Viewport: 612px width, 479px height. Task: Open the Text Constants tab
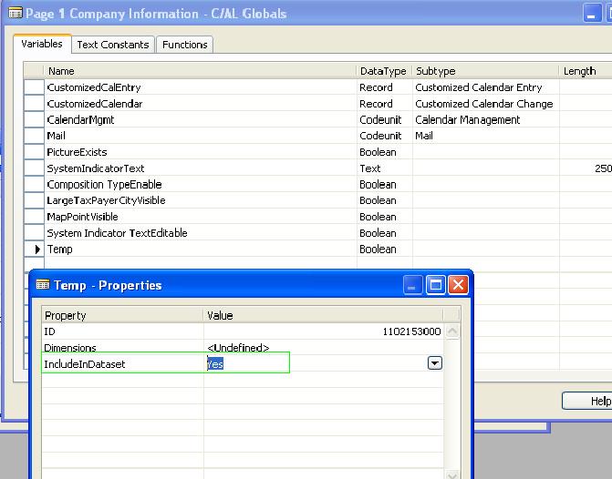(113, 45)
